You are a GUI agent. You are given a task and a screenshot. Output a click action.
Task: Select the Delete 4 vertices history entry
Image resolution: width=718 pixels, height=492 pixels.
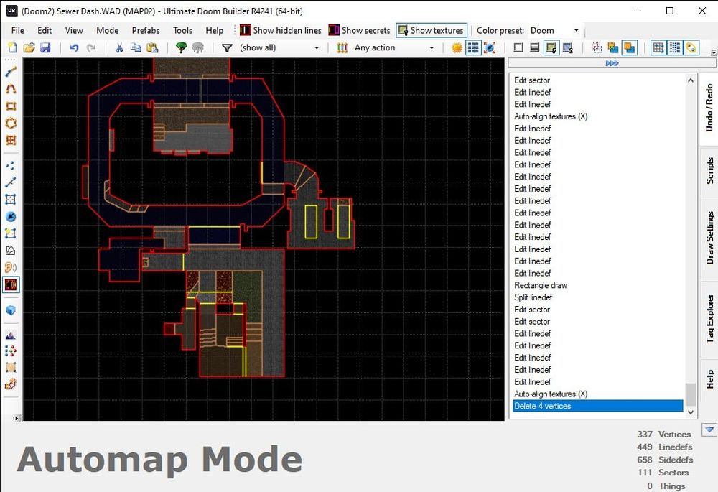coord(598,406)
